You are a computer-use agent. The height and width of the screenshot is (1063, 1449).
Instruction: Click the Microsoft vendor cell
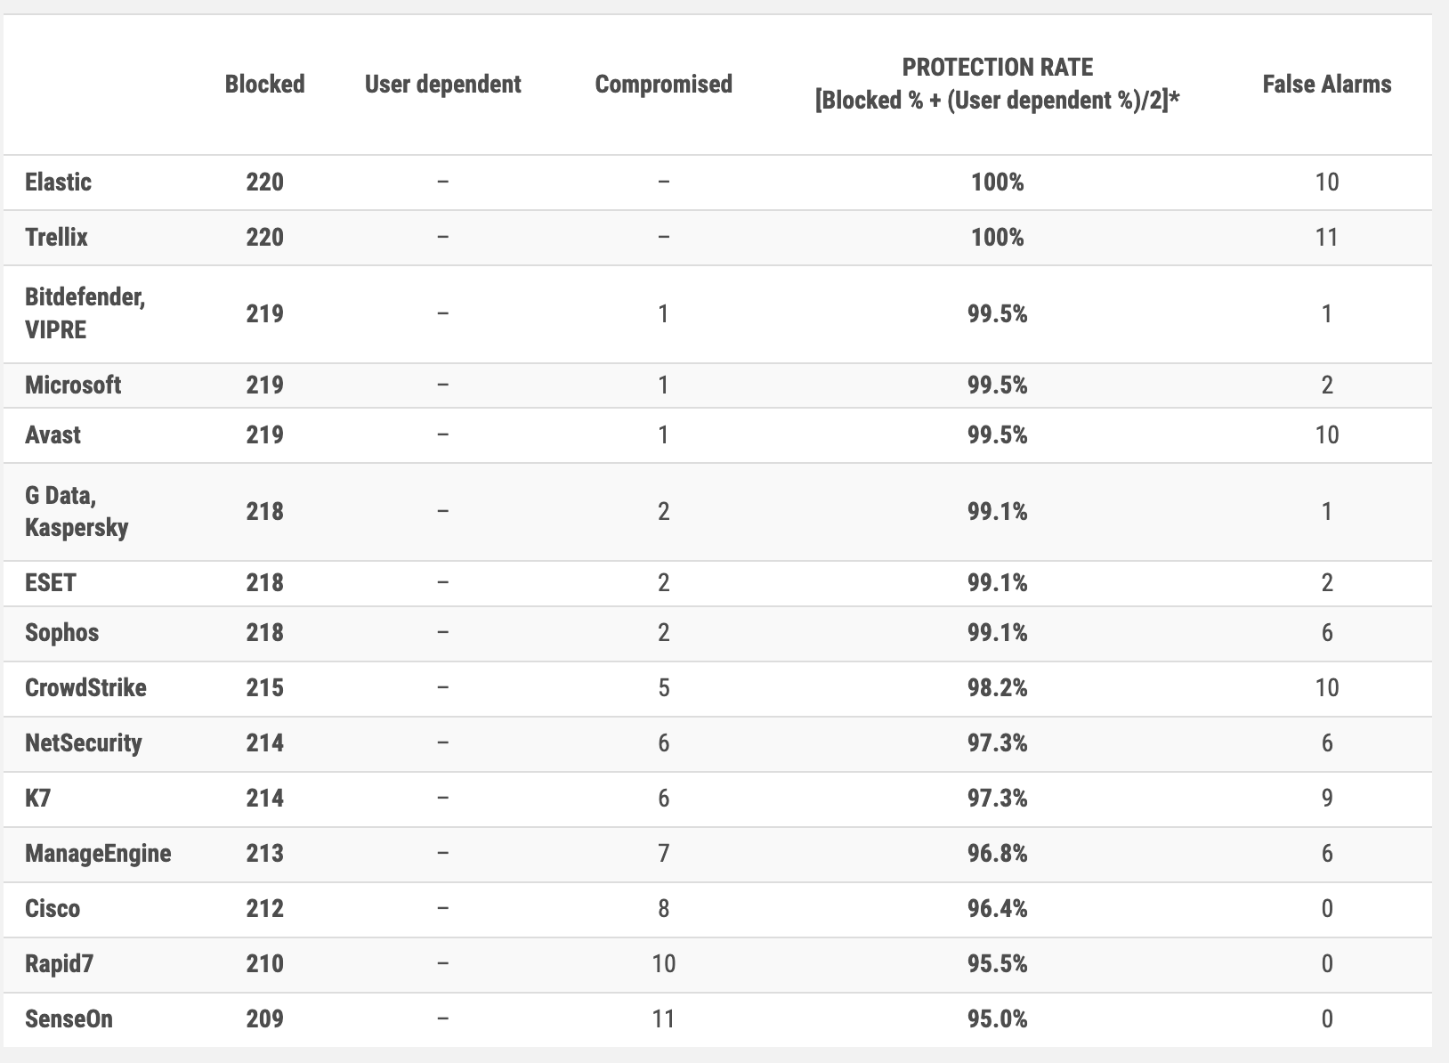[x=73, y=385]
